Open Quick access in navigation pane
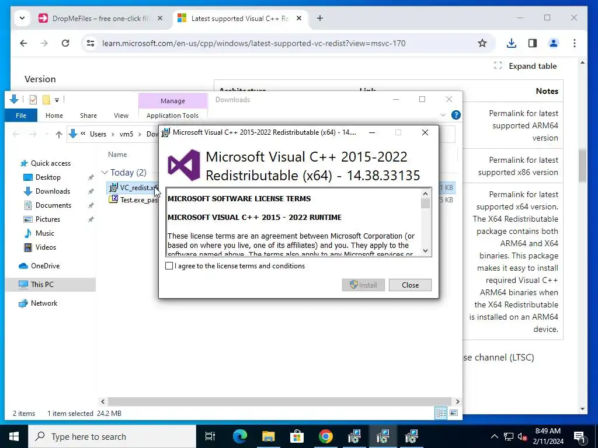 coord(50,163)
